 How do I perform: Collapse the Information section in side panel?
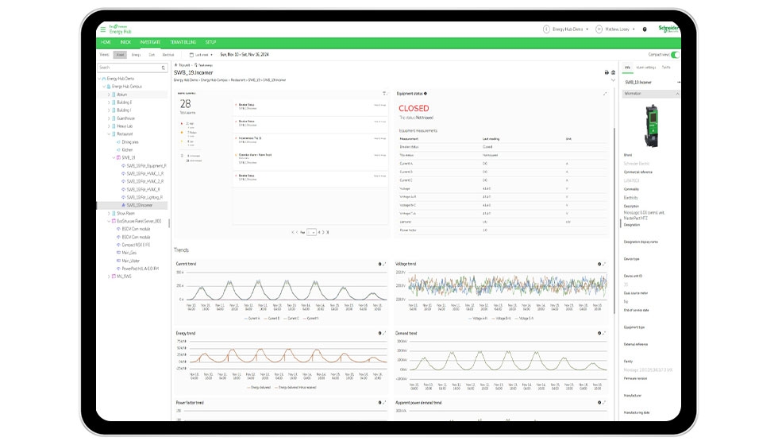[x=678, y=94]
